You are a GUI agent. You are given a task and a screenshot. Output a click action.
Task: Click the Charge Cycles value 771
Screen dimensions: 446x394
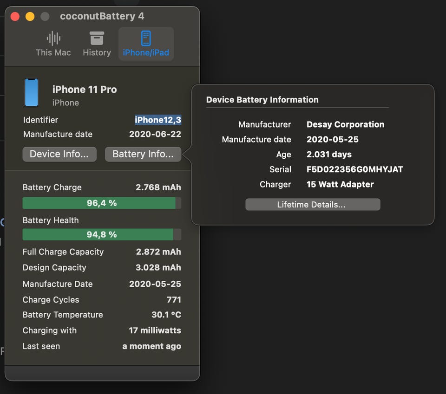(x=174, y=300)
